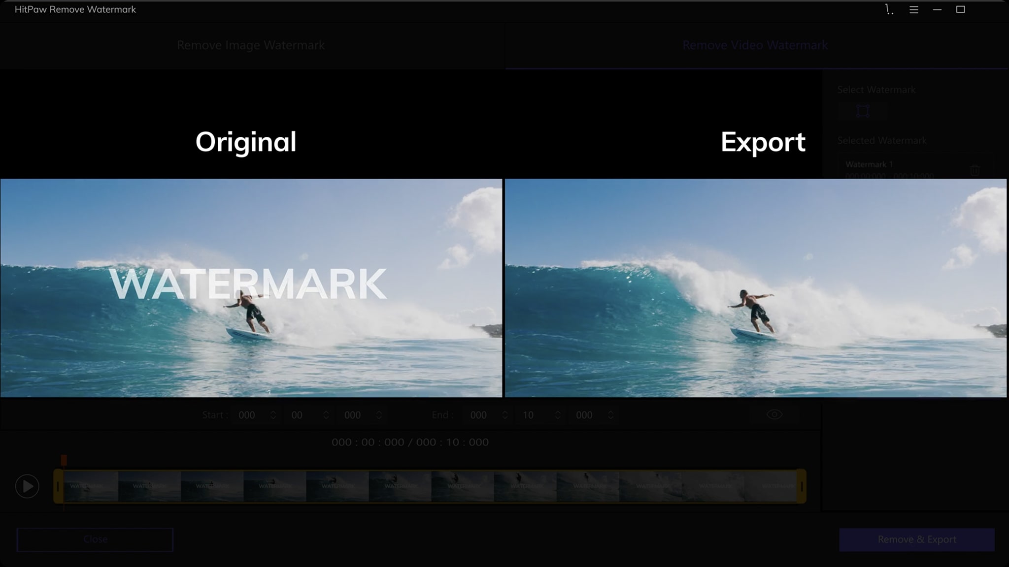Adjust the Start seconds stepper arrows
The width and height of the screenshot is (1009, 567).
[x=326, y=415]
